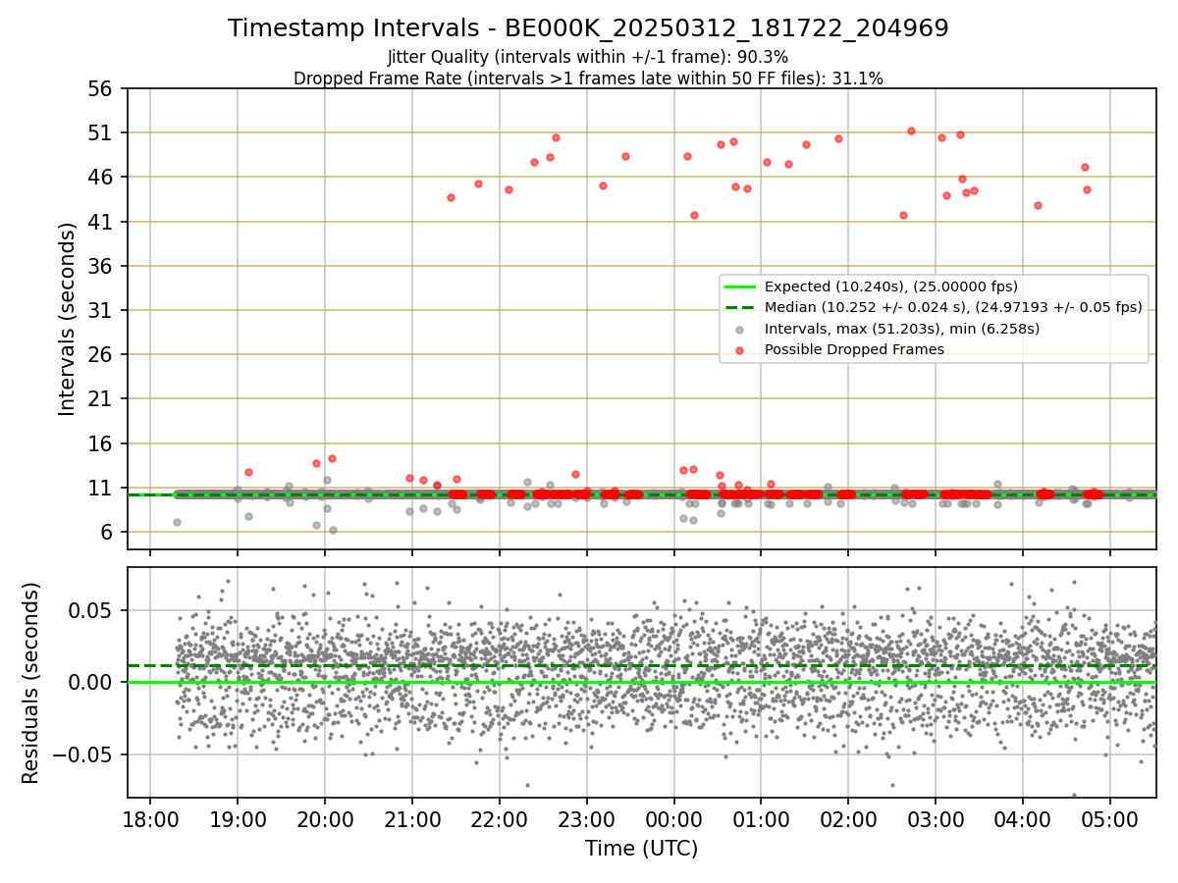Click the 19:00 time tick label
Viewport: 1178px width, 883px height.
pyautogui.click(x=238, y=819)
